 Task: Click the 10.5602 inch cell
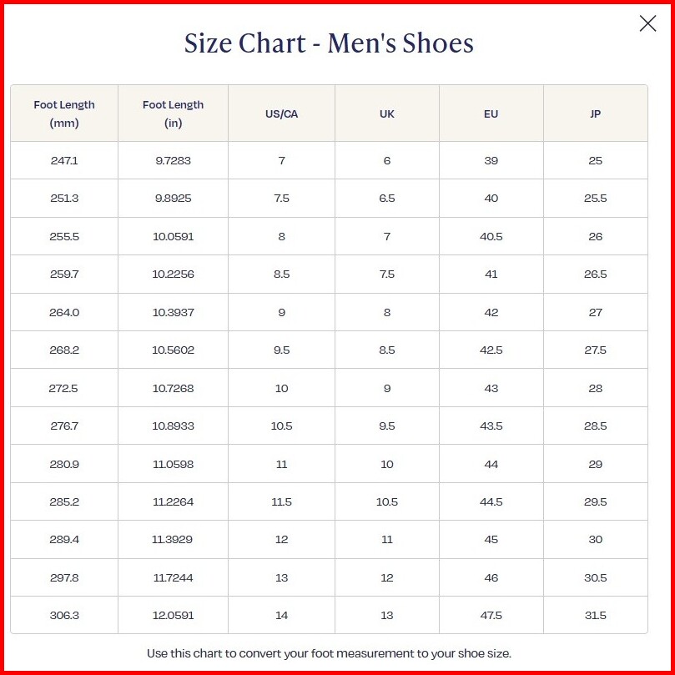173,350
